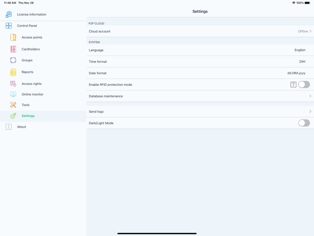Click the Tools wrench icon

(13, 105)
